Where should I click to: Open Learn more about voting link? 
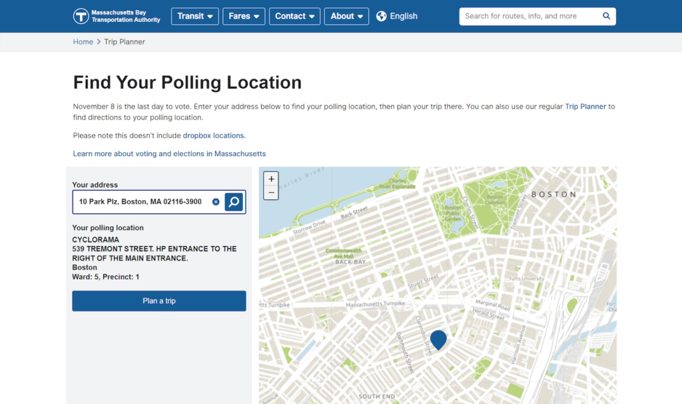[x=169, y=154]
